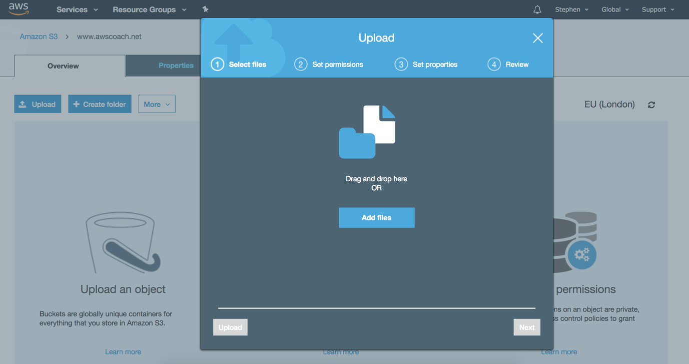Go to step 4 Review
The image size is (689, 364).
pos(508,64)
